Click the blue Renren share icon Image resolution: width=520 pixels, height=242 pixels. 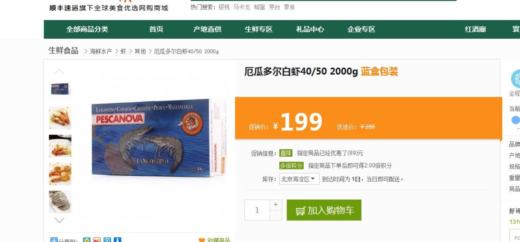point(117,240)
